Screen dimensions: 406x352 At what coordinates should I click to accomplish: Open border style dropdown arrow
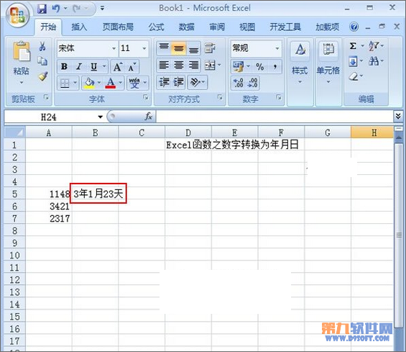click(75, 83)
